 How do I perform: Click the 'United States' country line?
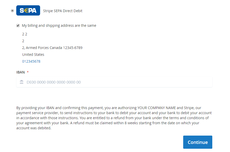[x=33, y=55]
